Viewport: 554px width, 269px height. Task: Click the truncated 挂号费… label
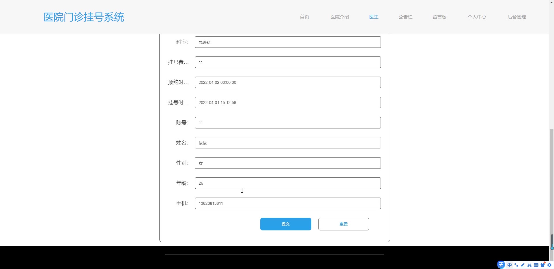pos(178,62)
